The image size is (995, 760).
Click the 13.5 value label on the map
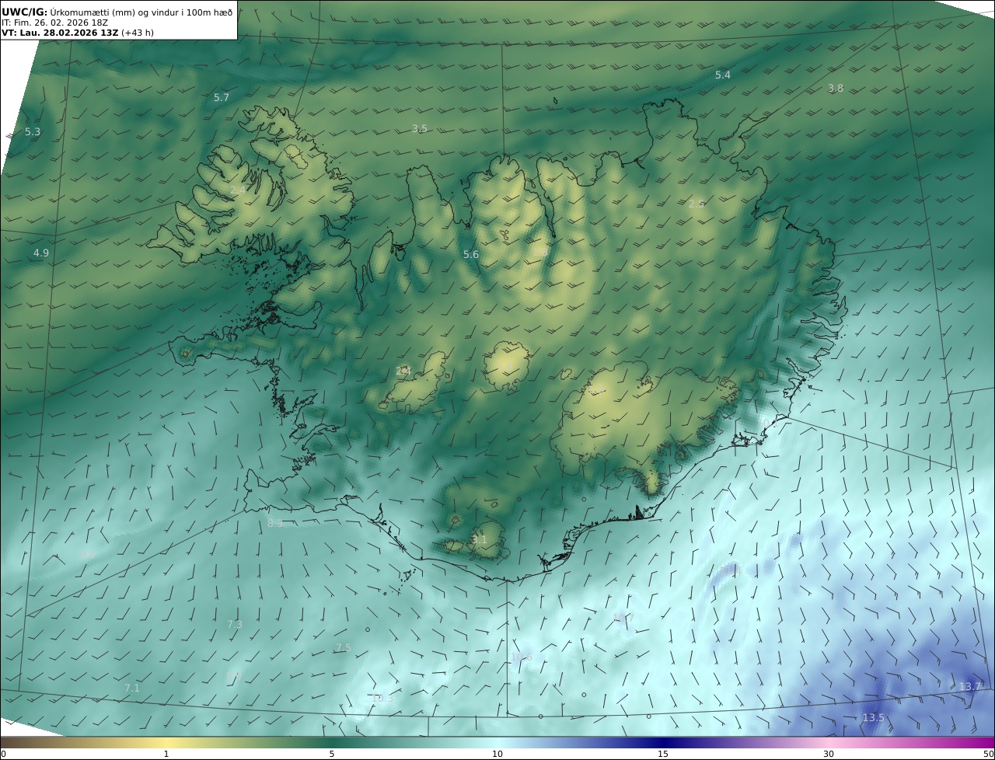(x=873, y=717)
